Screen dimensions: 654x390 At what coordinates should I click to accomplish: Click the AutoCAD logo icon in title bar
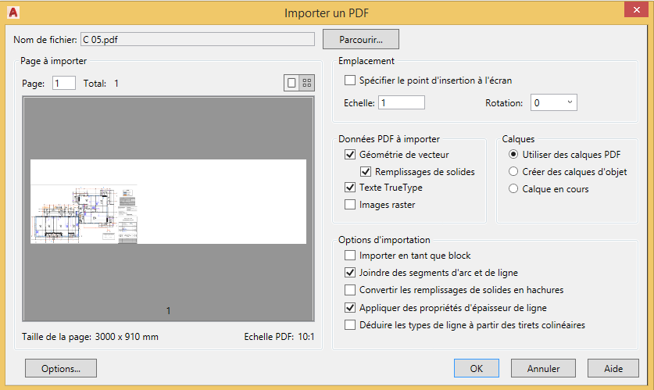click(13, 12)
